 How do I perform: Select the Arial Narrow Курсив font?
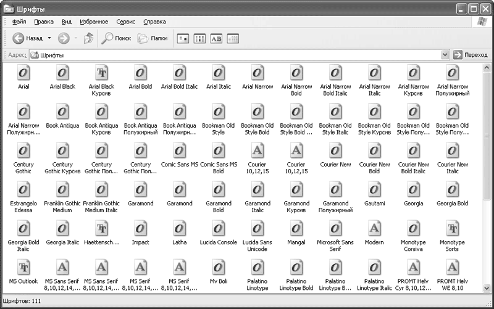click(x=413, y=81)
